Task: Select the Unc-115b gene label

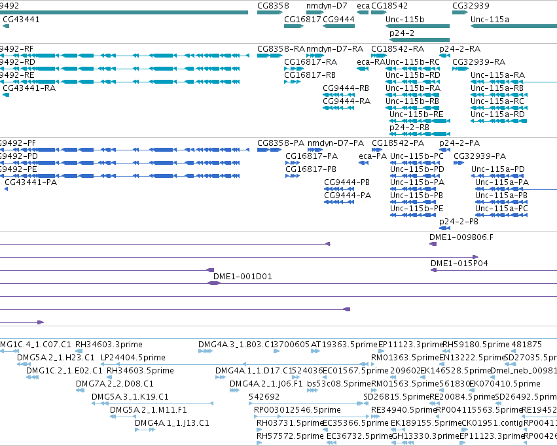Action: [x=405, y=20]
